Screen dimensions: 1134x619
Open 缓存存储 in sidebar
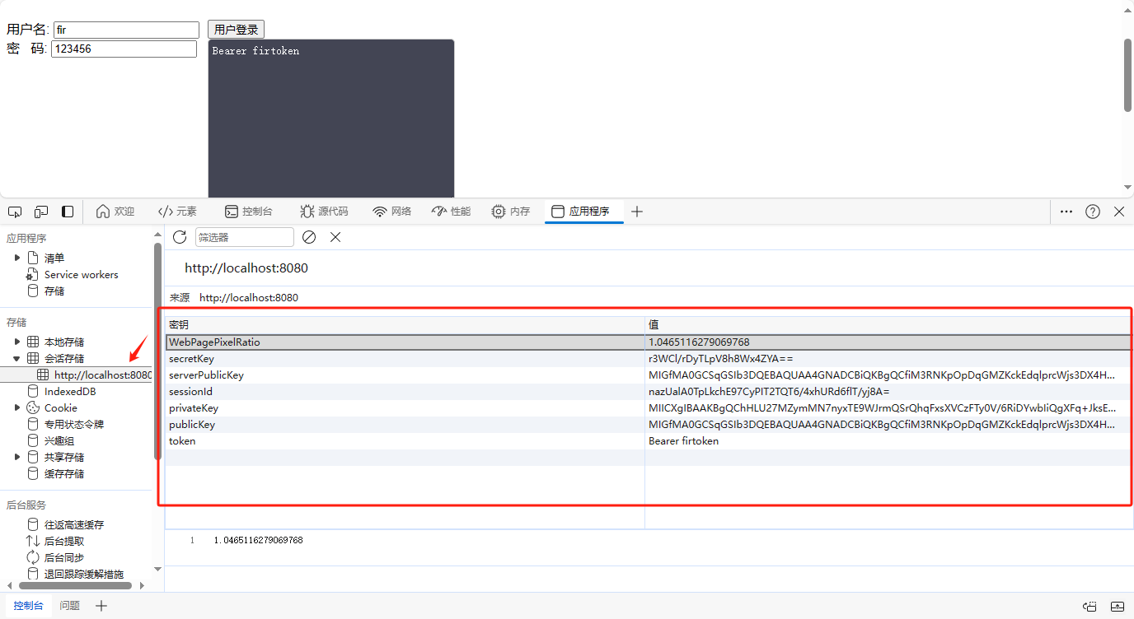point(64,473)
